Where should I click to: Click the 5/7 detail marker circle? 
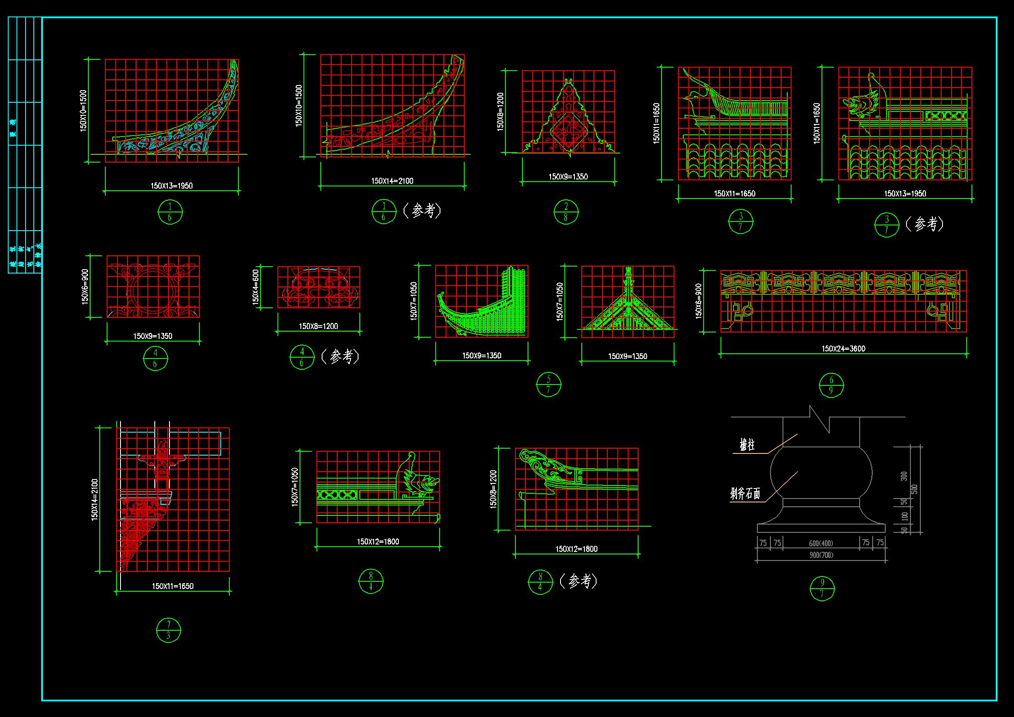pos(548,384)
